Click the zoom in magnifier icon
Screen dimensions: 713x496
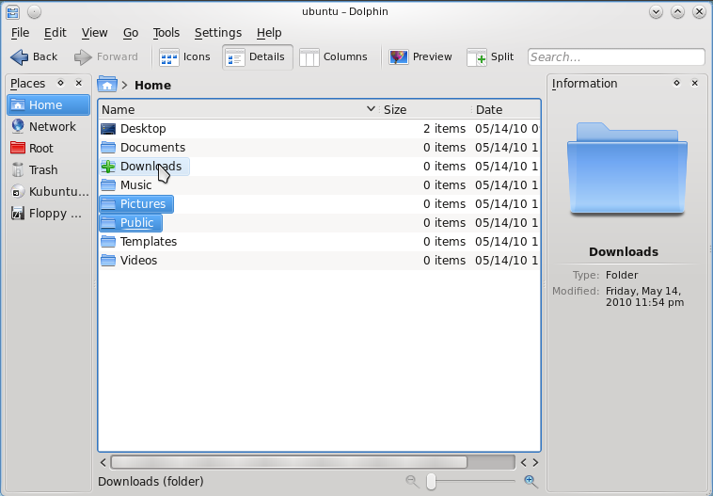[531, 481]
